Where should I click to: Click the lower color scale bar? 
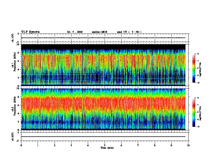pyautogui.click(x=194, y=112)
